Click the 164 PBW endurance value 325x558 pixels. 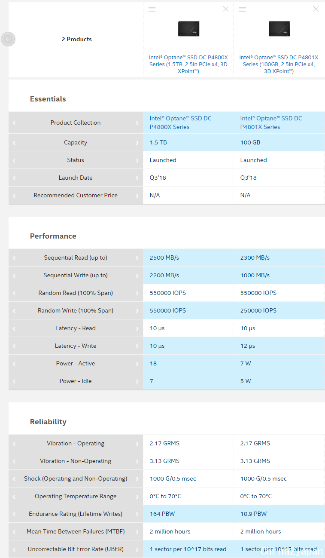(162, 514)
